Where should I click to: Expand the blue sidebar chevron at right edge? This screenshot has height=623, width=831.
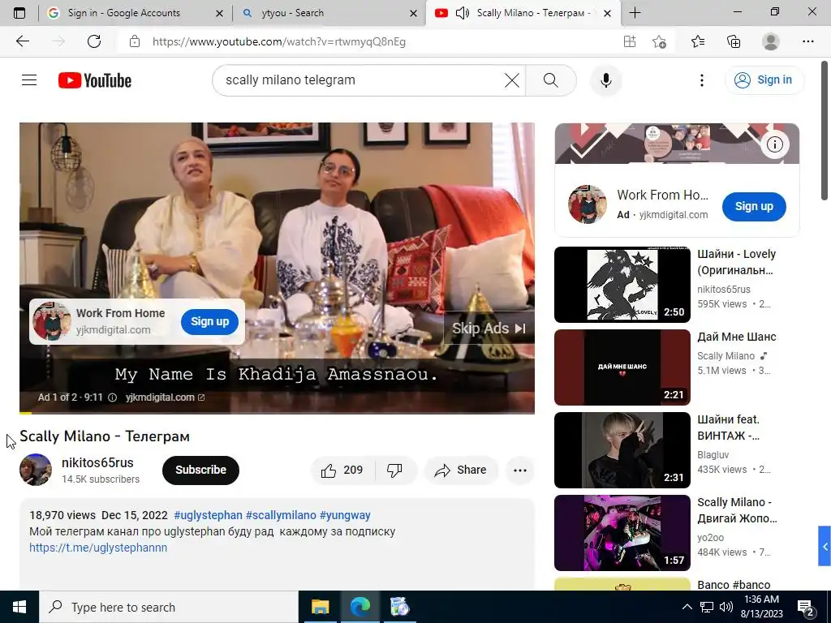(825, 546)
